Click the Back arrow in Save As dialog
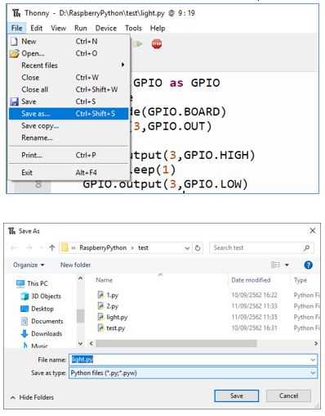This screenshot has height=416, width=325. coord(14,247)
